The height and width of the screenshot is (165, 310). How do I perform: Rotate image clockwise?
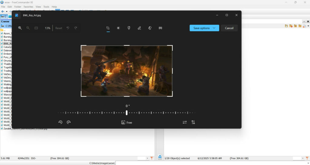(x=69, y=122)
